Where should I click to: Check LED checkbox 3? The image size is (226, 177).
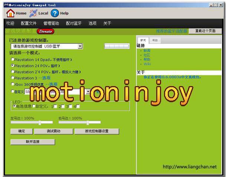coord(71,106)
